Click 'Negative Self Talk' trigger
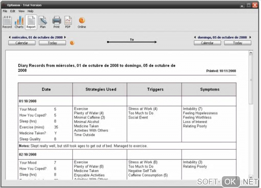The height and width of the screenshot is (188, 261). point(142,171)
